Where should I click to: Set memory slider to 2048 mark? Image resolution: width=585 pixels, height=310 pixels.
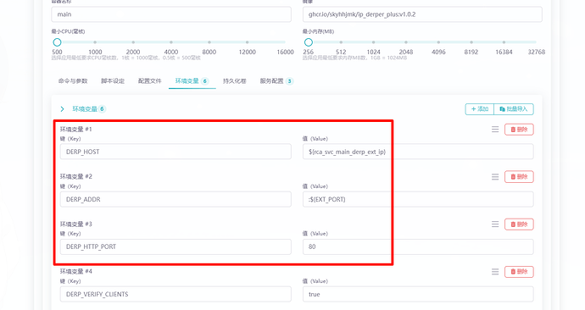[x=406, y=42]
